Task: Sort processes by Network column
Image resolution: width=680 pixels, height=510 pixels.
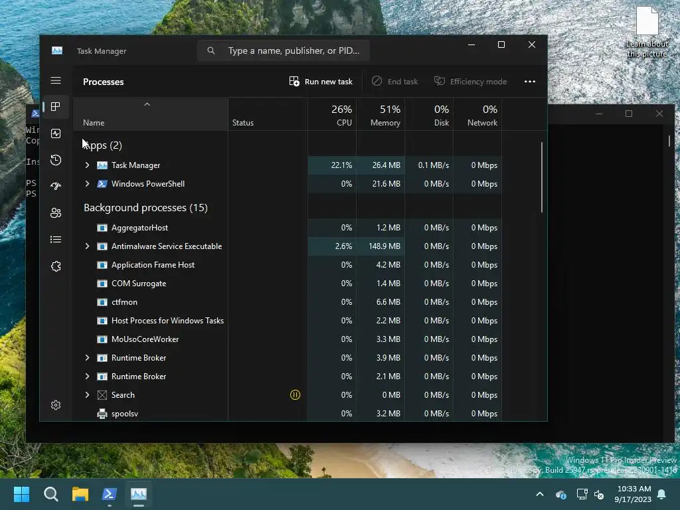Action: 477,114
